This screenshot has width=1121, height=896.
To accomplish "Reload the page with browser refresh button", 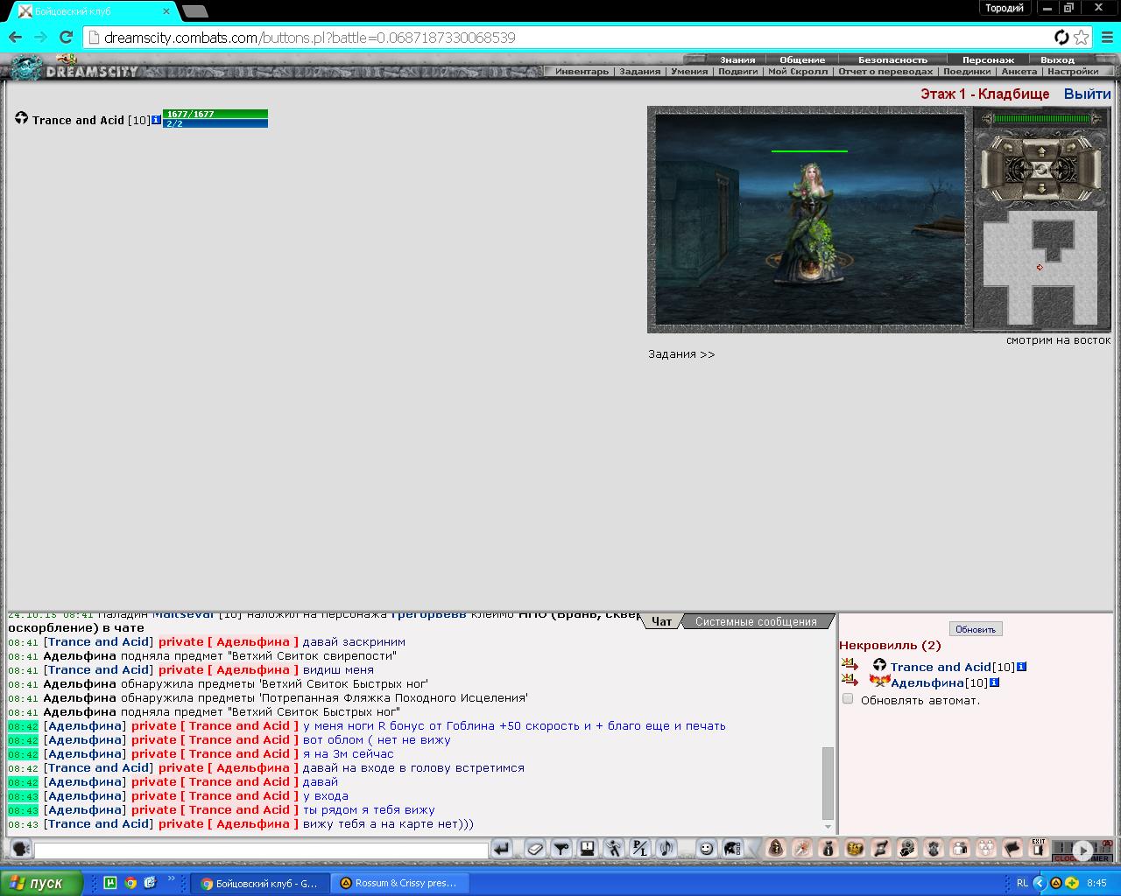I will tap(66, 38).
